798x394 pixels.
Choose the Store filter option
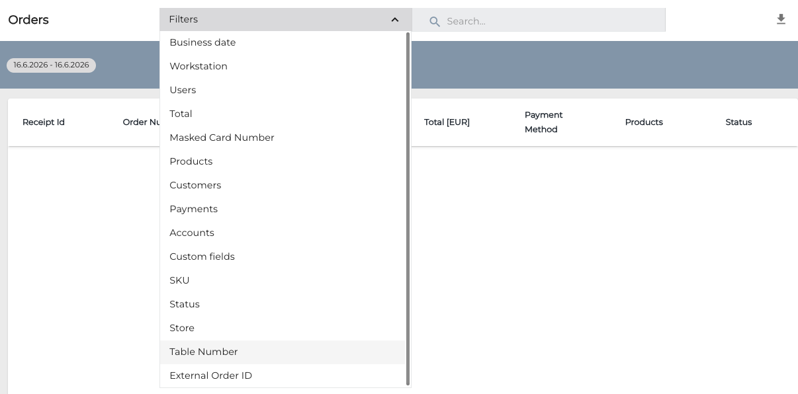click(x=283, y=328)
